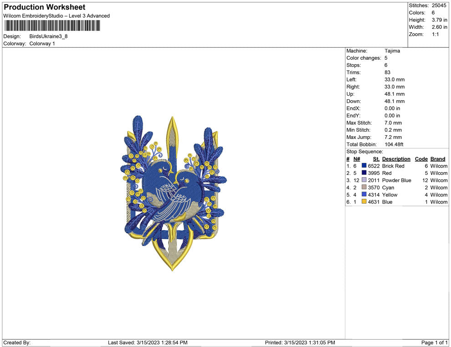
Task: Select swatch beside stitch count 4314
Action: 364,195
